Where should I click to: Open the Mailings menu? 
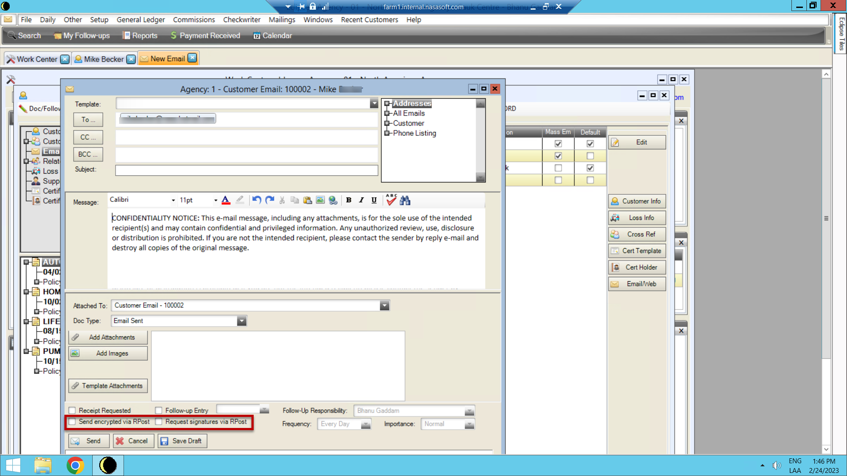[281, 19]
